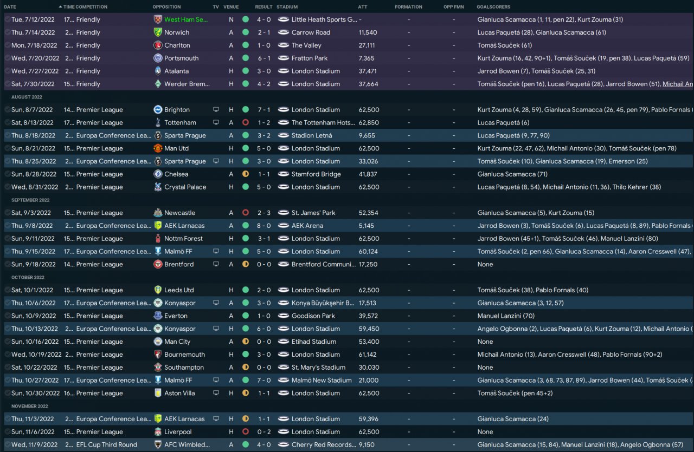694x452 pixels.
Task: Click the goalscorer text Manuel Lanzini (70)
Action: point(506,316)
